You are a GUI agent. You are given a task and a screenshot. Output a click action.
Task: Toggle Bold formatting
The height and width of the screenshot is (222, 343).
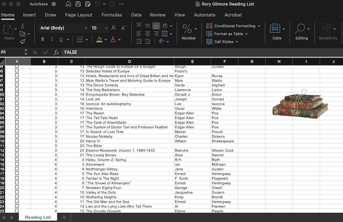click(43, 39)
